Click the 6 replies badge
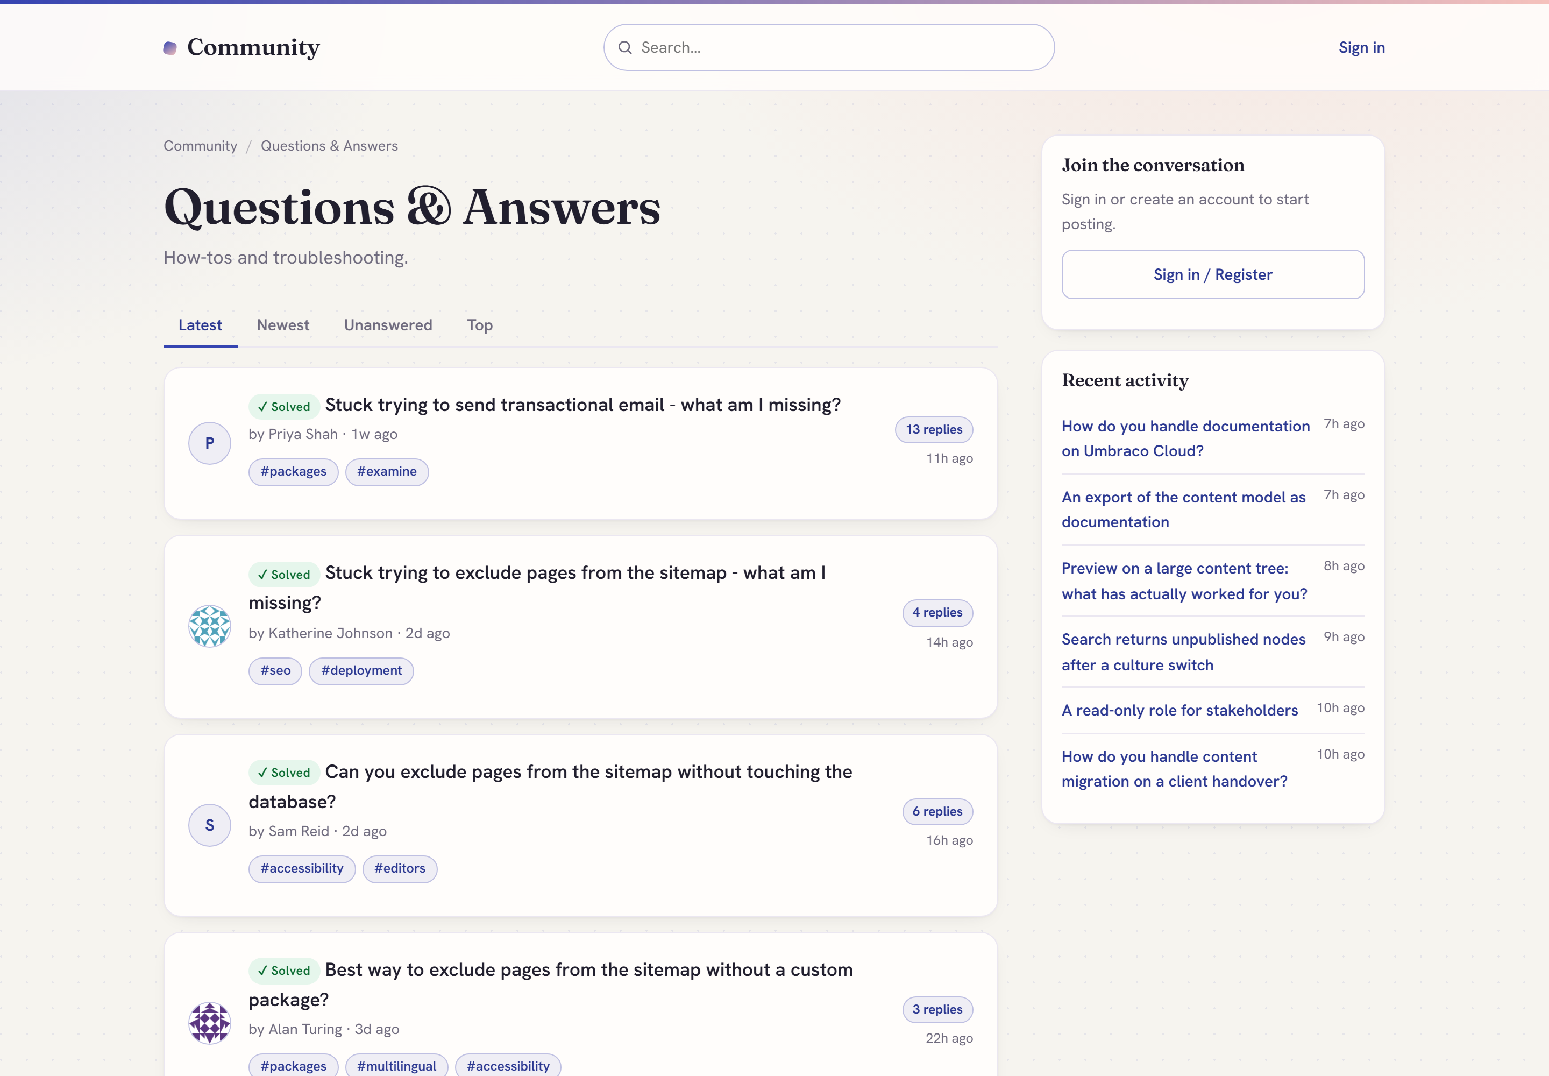This screenshot has height=1076, width=1549. [937, 812]
